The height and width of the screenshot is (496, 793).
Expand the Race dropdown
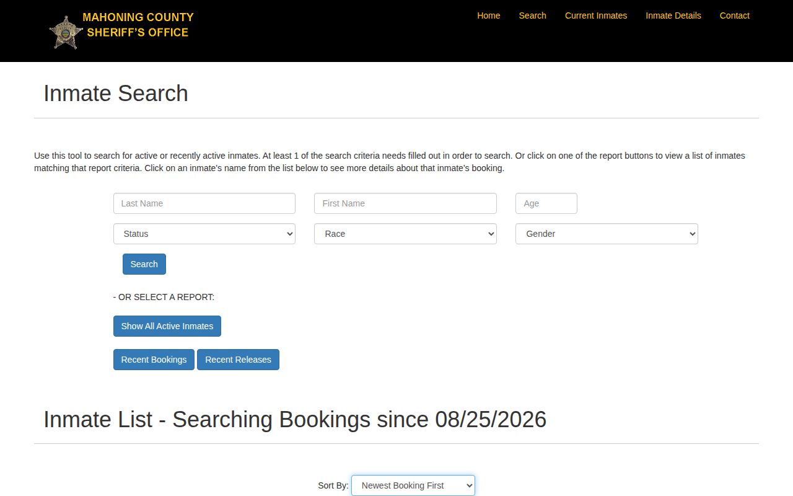[405, 234]
